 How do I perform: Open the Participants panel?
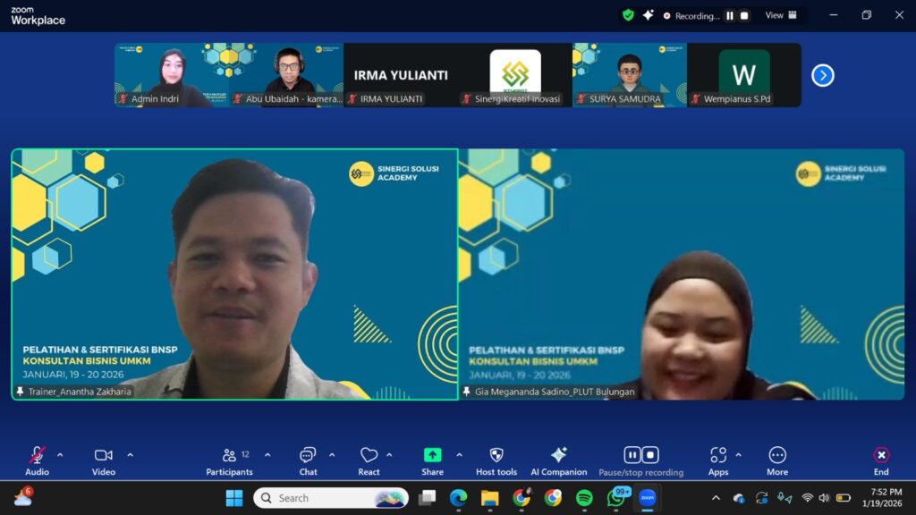(230, 456)
